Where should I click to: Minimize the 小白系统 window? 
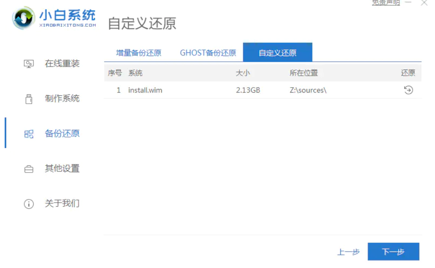click(x=408, y=3)
